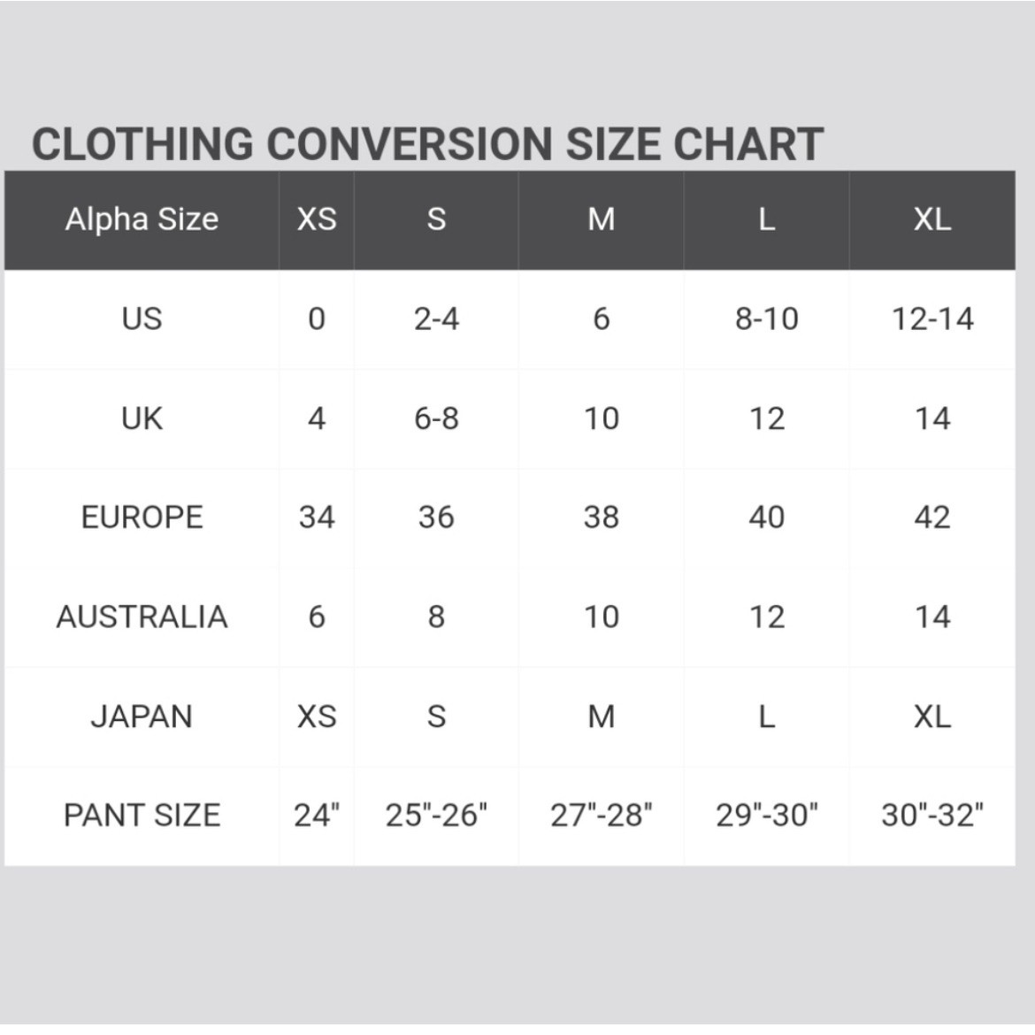
Task: Click the pant size 30"-32" cell
Action: pyautogui.click(x=932, y=816)
